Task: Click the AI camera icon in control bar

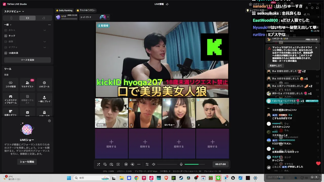Action: click(x=111, y=164)
